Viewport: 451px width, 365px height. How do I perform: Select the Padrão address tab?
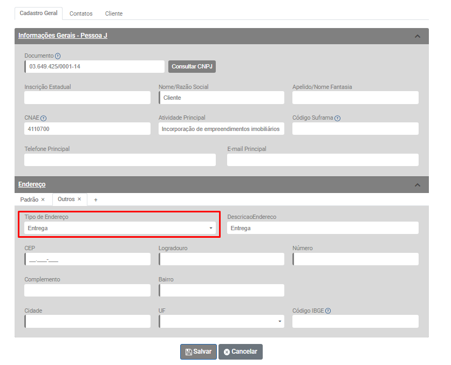(x=29, y=199)
